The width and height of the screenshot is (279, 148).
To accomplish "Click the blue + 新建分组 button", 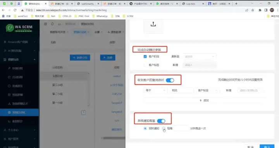I will 80,57.
